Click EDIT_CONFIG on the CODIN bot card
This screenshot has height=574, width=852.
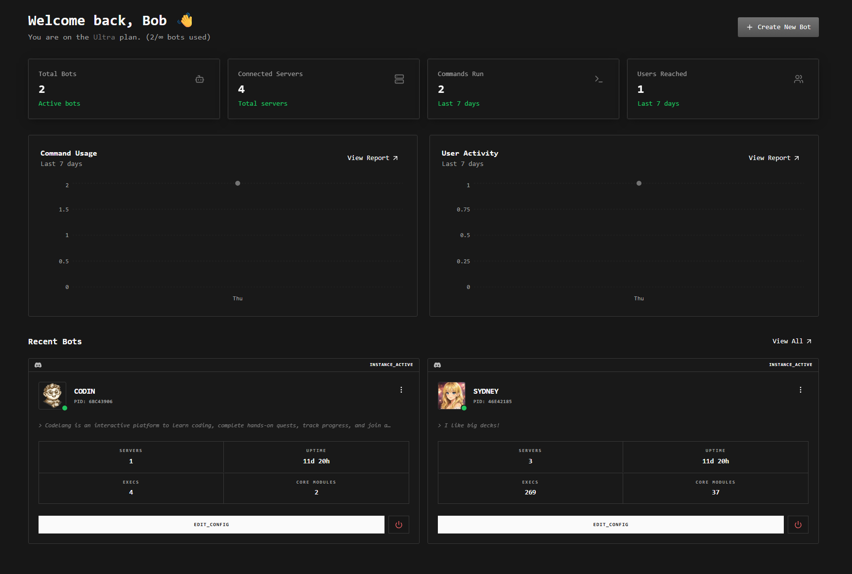pyautogui.click(x=211, y=525)
